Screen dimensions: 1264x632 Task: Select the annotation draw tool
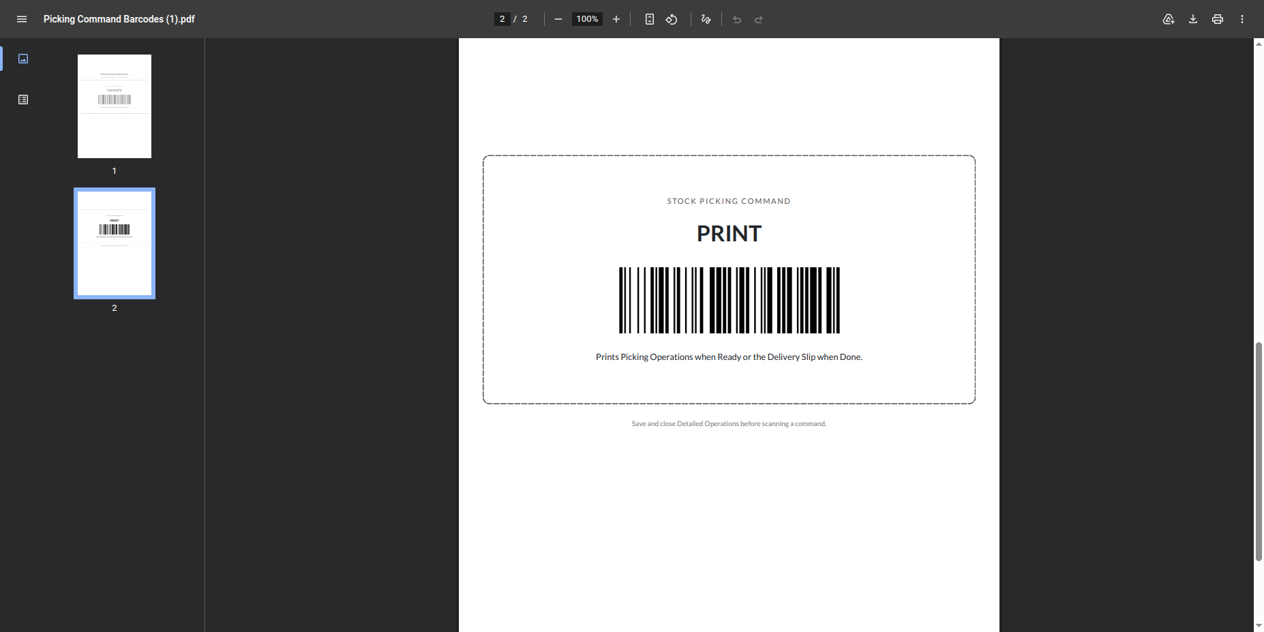(x=706, y=19)
